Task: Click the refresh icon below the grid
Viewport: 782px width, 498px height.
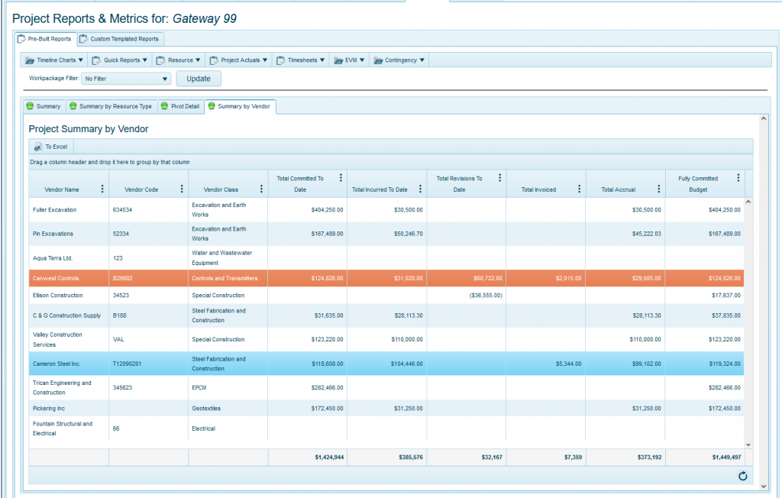Action: [x=743, y=476]
